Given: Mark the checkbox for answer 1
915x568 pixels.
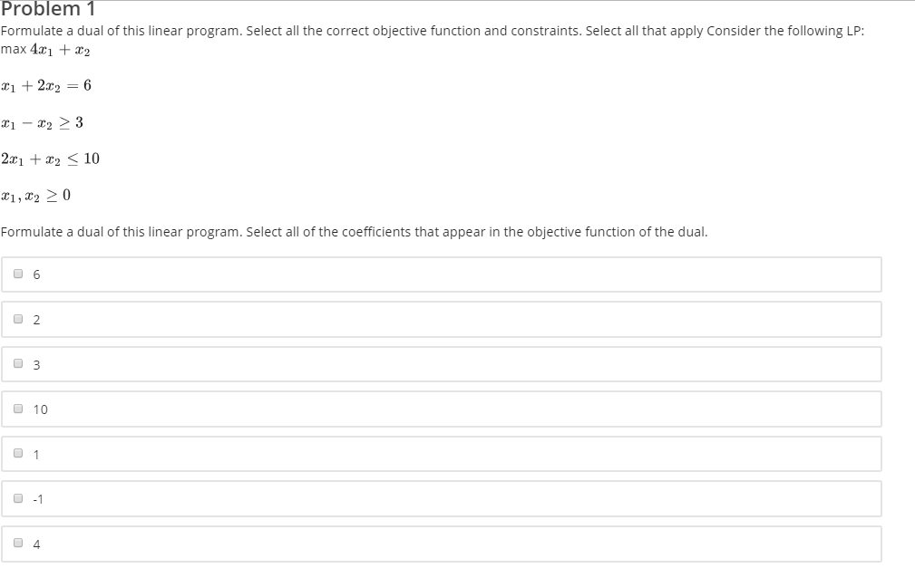Looking at the screenshot, I should (18, 453).
